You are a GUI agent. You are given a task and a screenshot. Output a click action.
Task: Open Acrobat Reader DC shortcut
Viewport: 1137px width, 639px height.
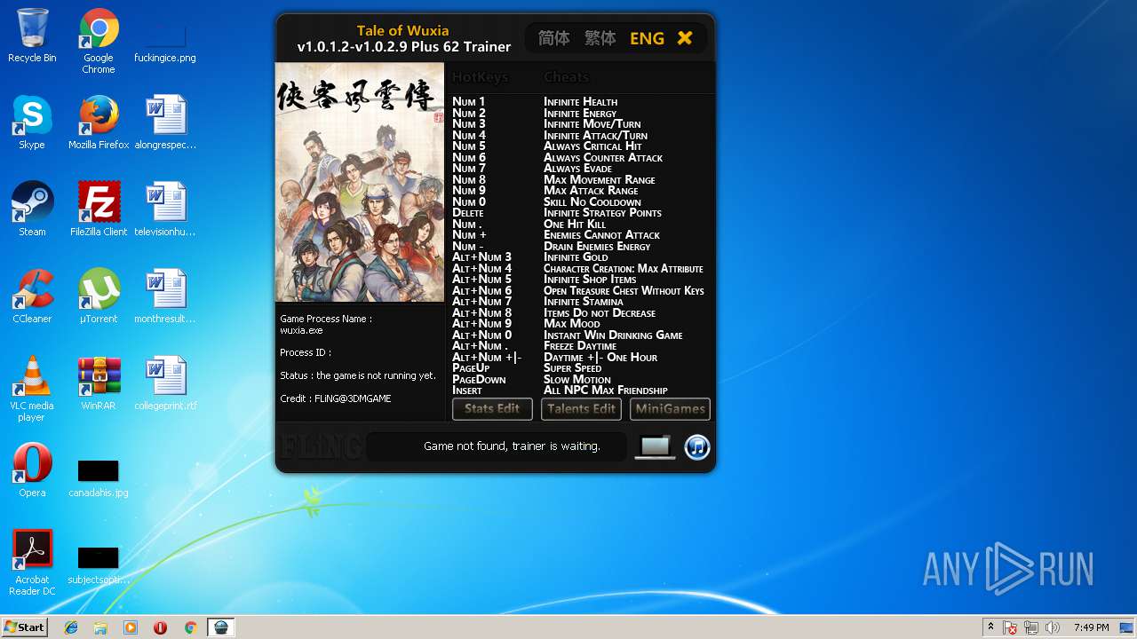[32, 563]
